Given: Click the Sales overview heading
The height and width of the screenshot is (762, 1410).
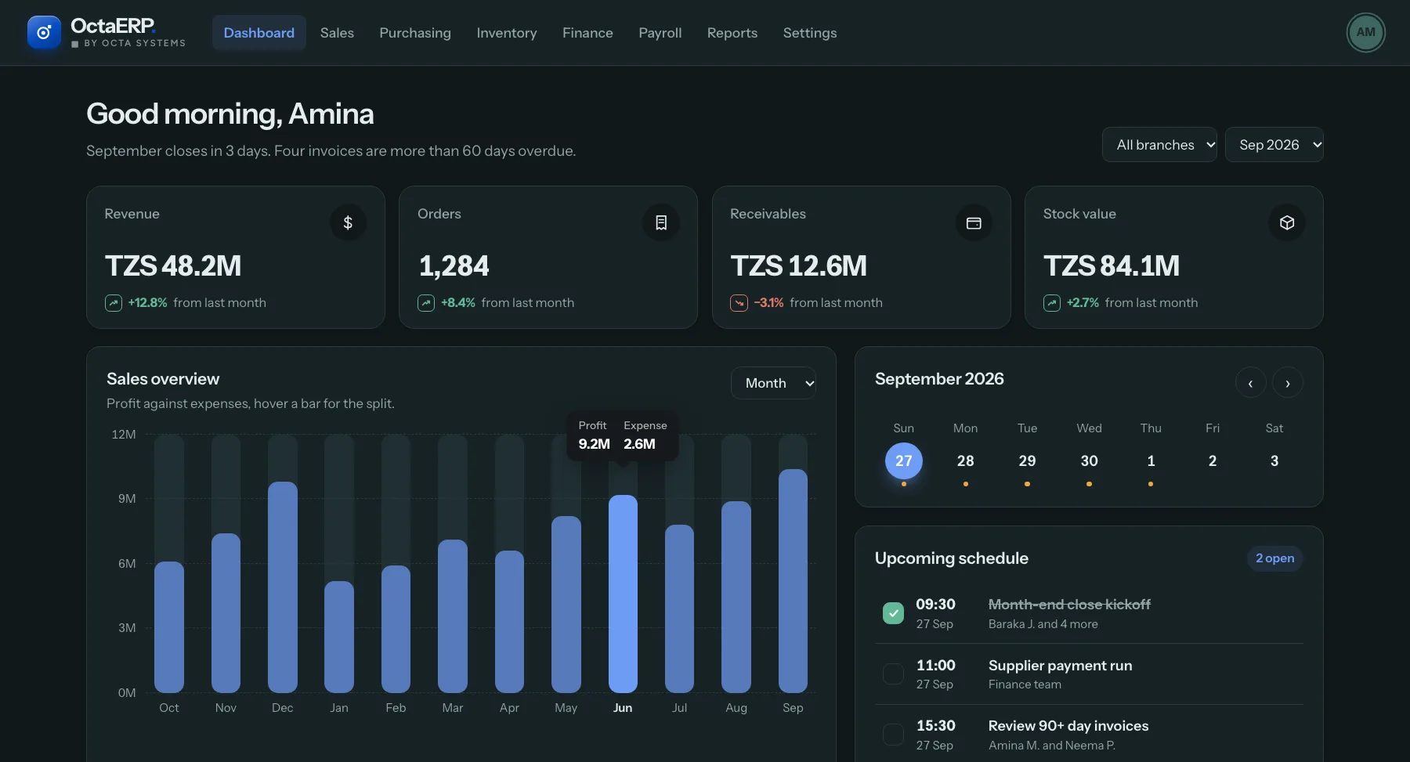Looking at the screenshot, I should (x=163, y=379).
